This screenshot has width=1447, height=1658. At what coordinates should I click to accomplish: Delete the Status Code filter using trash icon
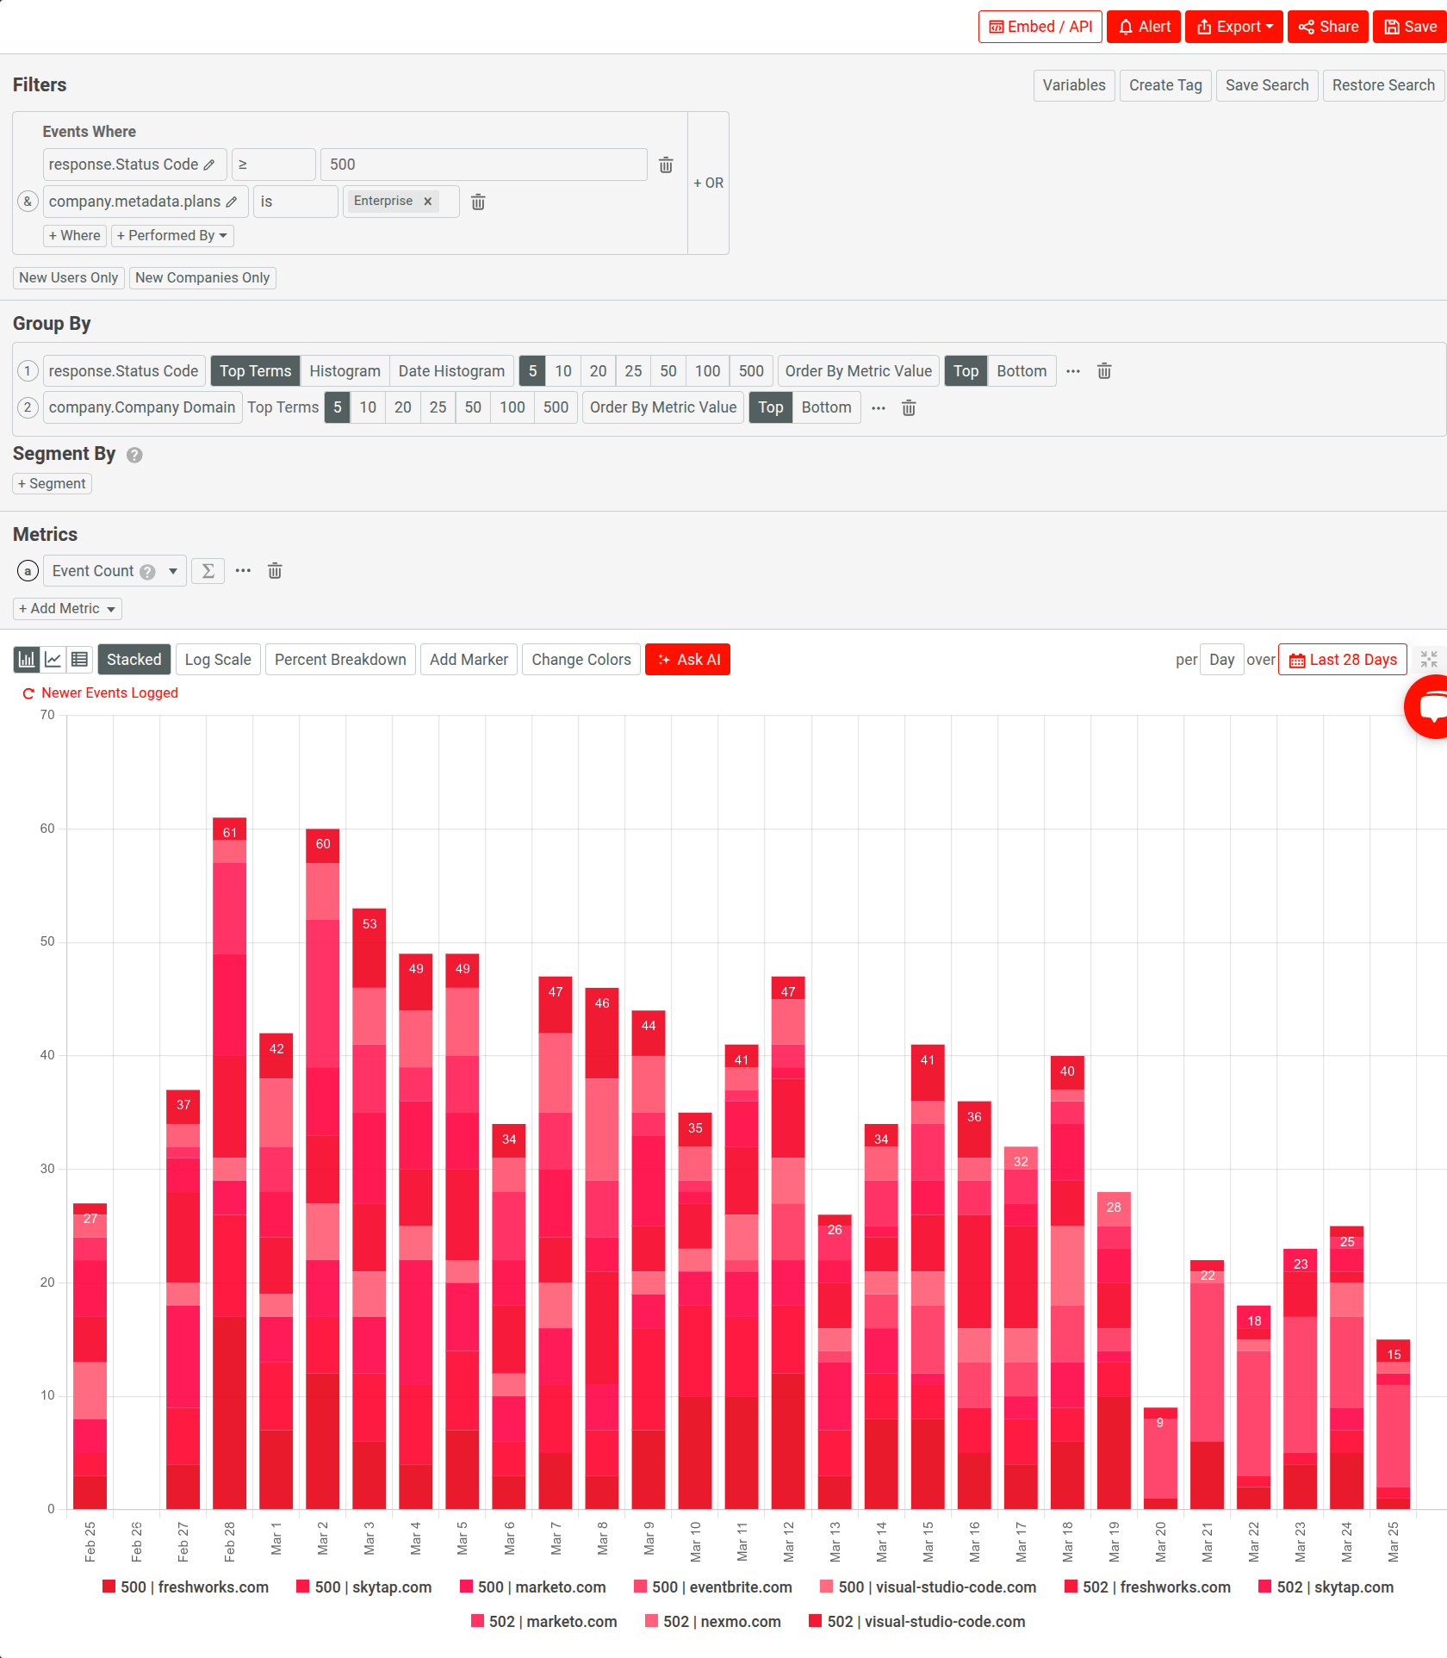point(665,165)
